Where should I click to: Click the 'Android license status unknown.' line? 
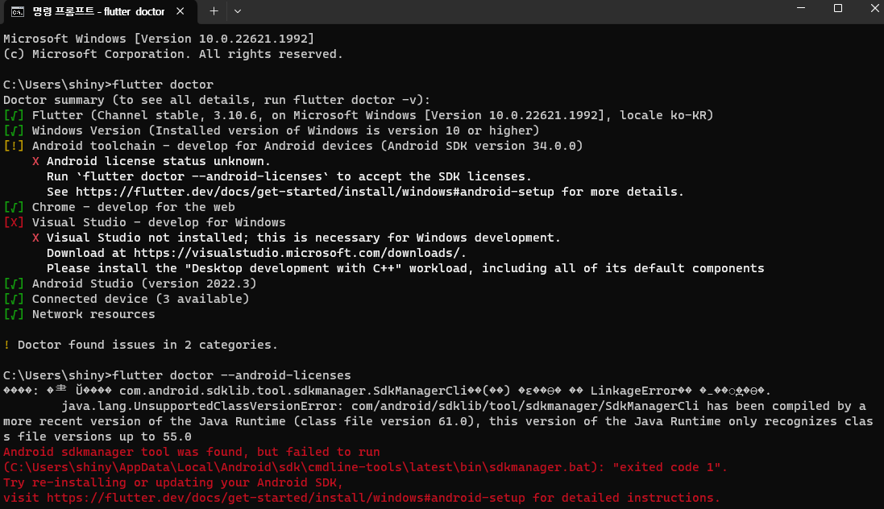pyautogui.click(x=151, y=161)
